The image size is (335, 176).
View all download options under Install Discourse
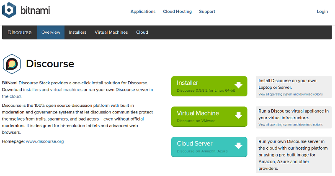291,94
